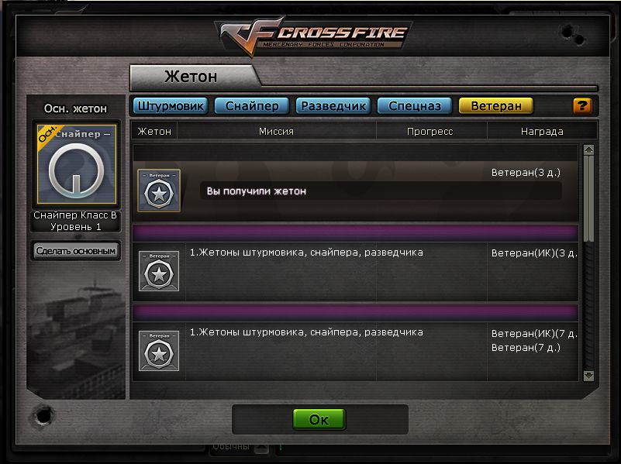Click the main Снайпер token thumbnail
This screenshot has width=621, height=464.
(77, 164)
